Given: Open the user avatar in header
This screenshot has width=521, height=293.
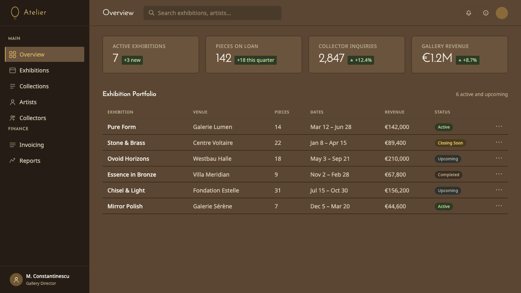Looking at the screenshot, I should (502, 13).
